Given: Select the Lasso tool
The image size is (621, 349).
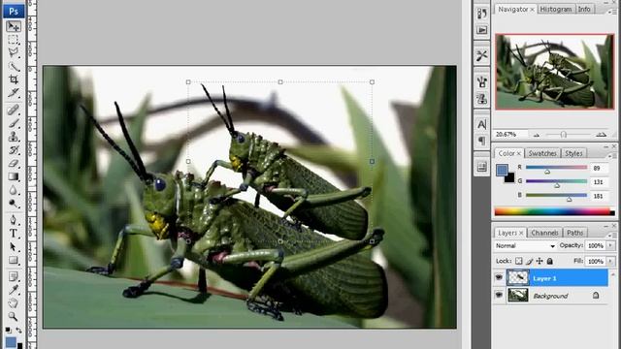Looking at the screenshot, I should (13, 53).
